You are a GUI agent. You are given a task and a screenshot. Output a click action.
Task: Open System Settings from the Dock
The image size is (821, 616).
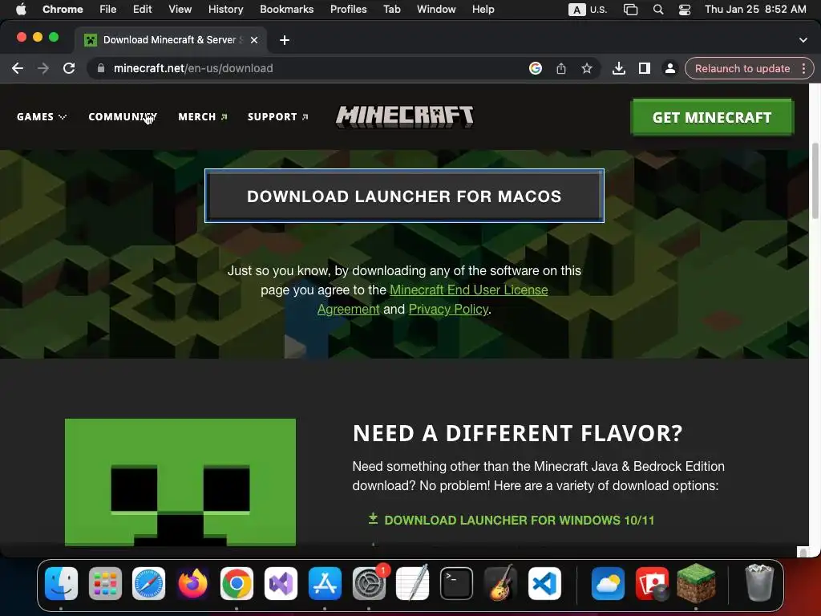(x=369, y=583)
